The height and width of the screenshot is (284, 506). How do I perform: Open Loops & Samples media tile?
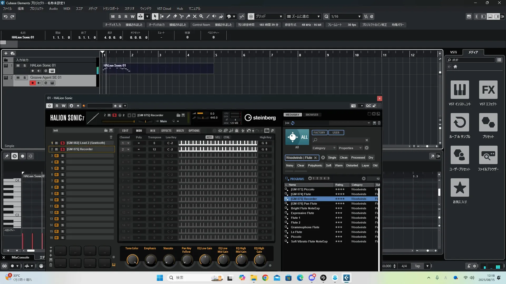pyautogui.click(x=460, y=123)
